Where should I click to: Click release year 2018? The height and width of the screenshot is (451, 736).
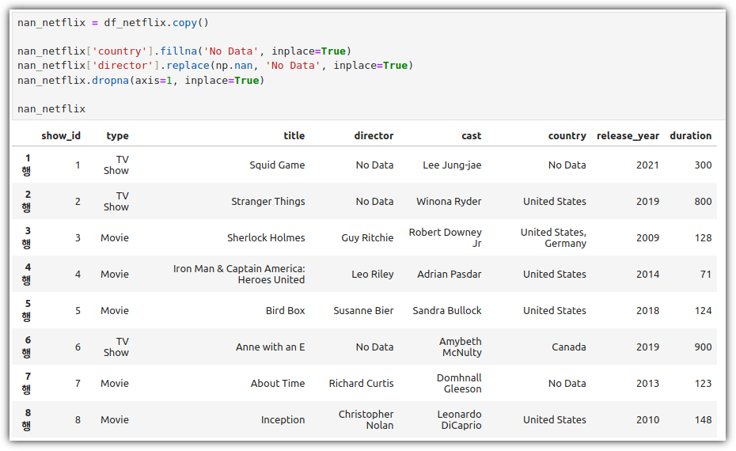[x=647, y=311]
